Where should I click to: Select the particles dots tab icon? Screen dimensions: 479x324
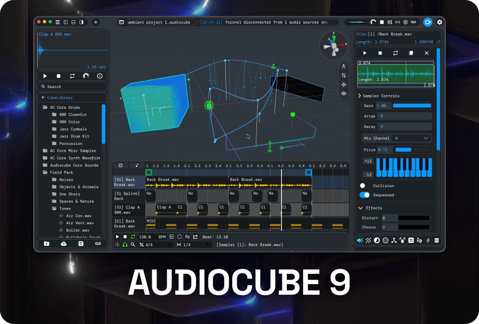click(368, 241)
